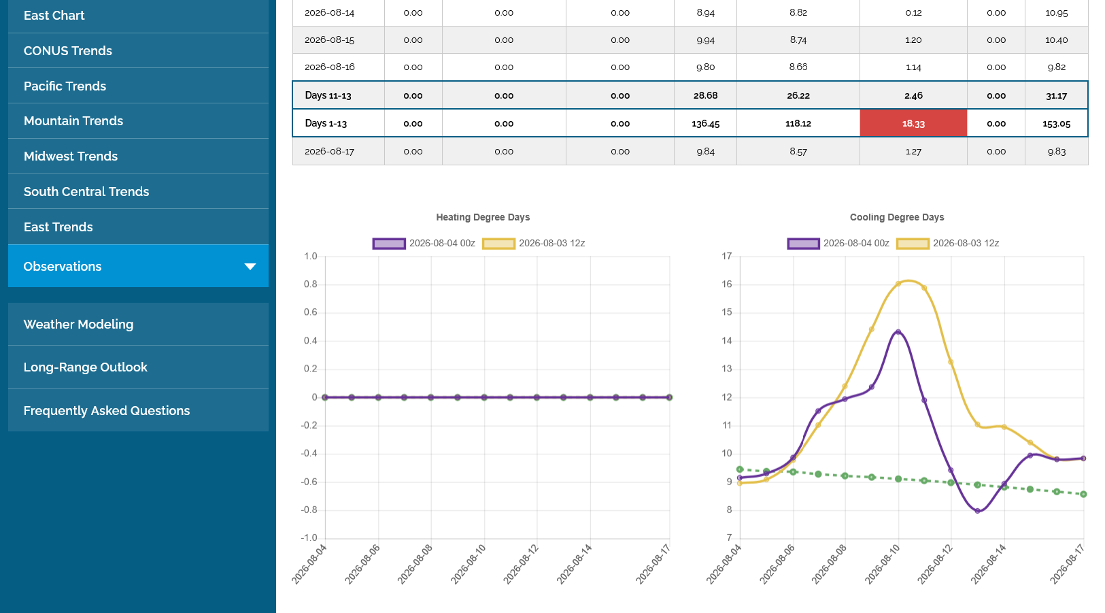Click the Heating Degree Days chart title
The width and height of the screenshot is (1105, 613).
click(483, 218)
